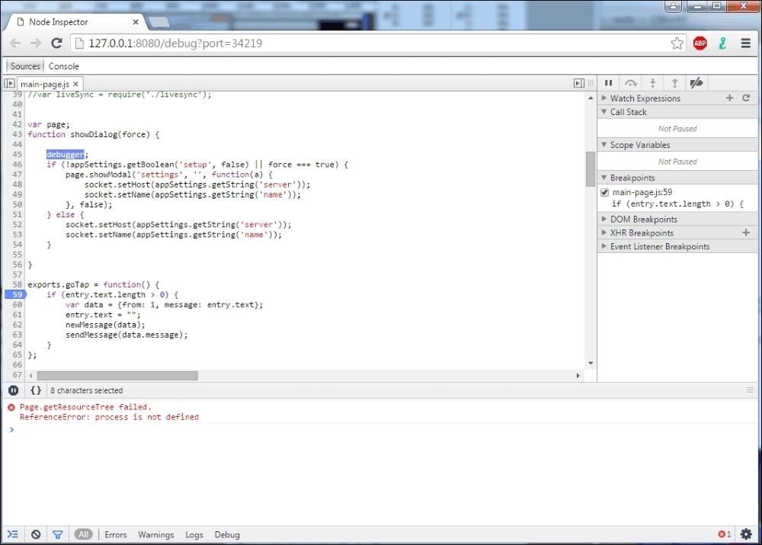
Task: Filter console to Errors
Action: pos(116,534)
